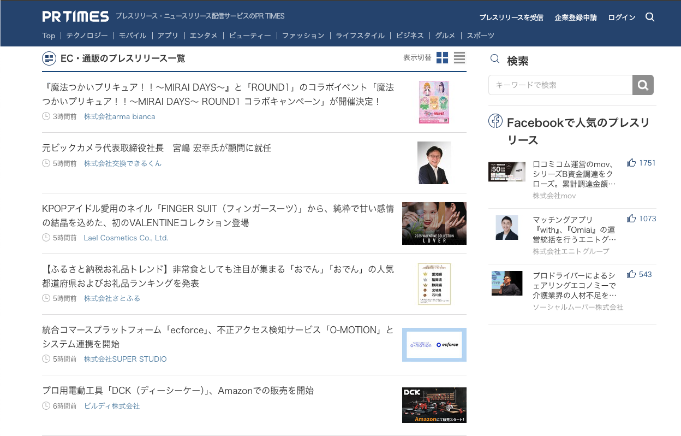Open the 魔法つかいプリキュア ROUND1 article headline
681x436 pixels.
pyautogui.click(x=218, y=95)
